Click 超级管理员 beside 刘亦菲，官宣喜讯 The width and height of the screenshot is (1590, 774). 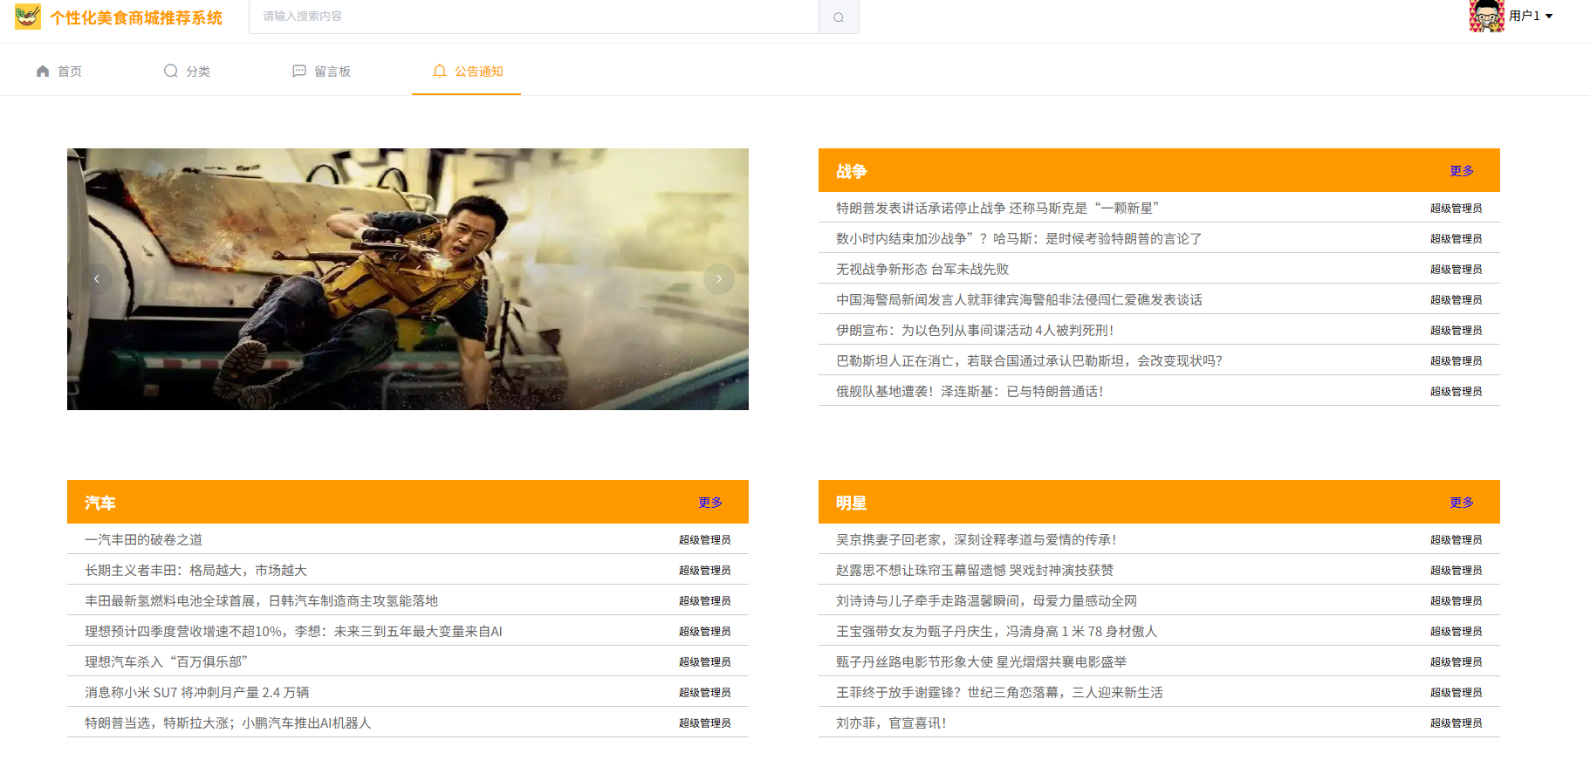(x=1456, y=723)
